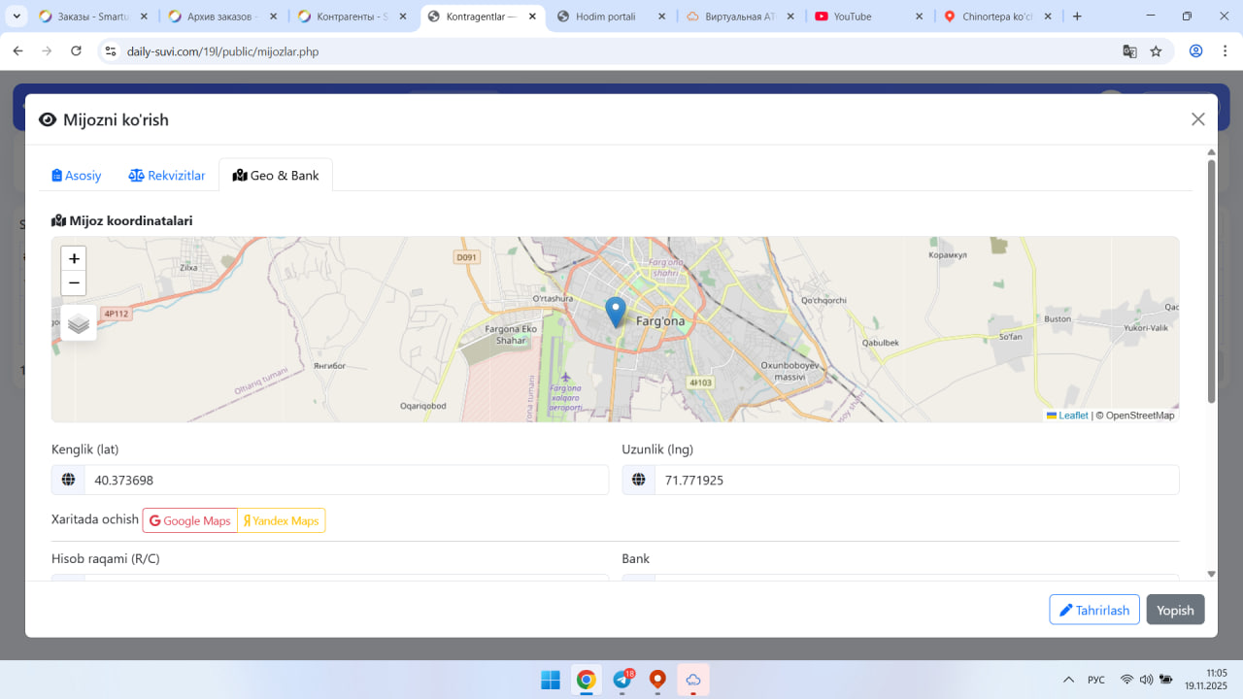Expand the browser tab search dropdown
Screen dimensions: 1243x699
[x=17, y=17]
